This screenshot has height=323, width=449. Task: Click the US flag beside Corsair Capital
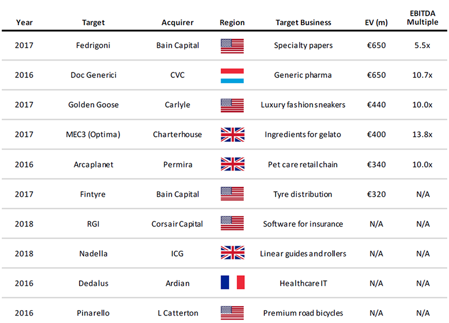[x=232, y=224]
